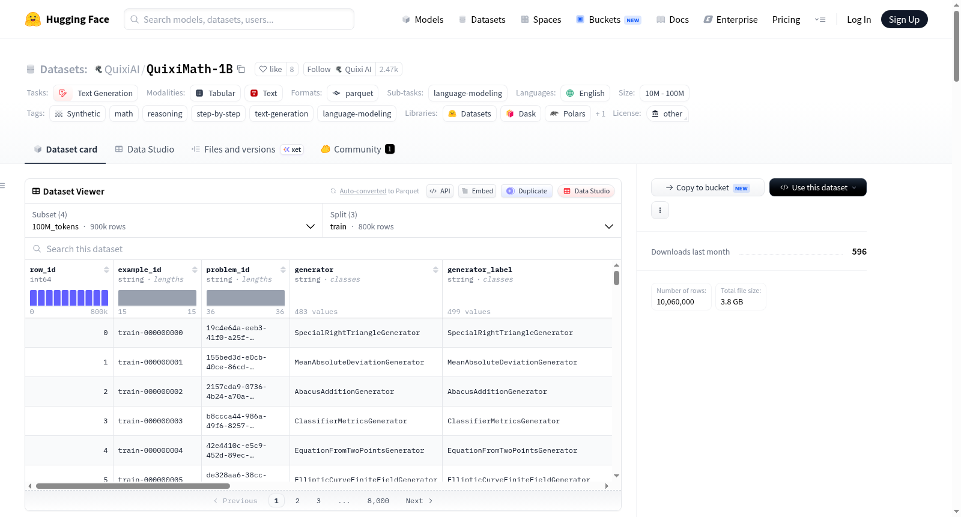
Task: Click the Sign Up button
Action: (x=904, y=19)
